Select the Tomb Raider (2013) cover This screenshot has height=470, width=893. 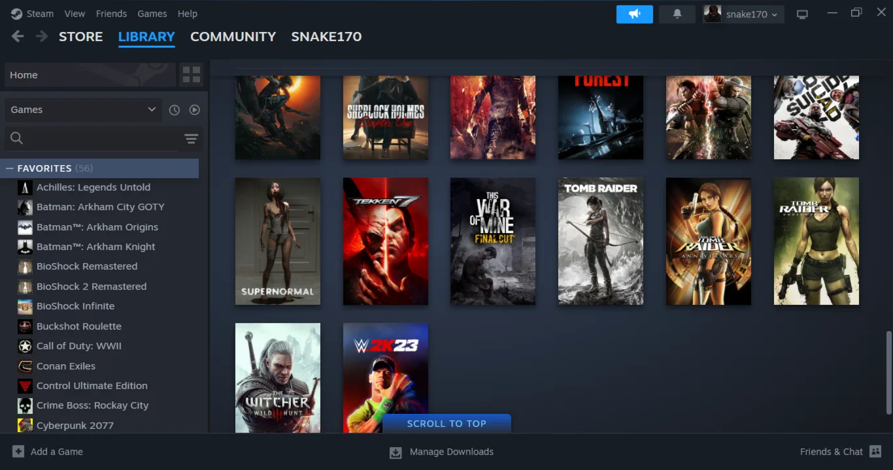point(601,242)
